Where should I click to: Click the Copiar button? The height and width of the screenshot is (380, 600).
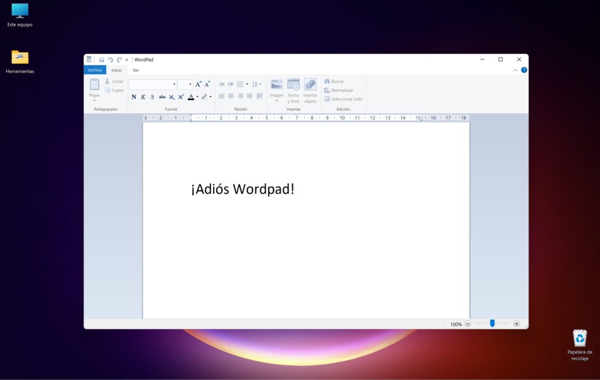(x=114, y=91)
